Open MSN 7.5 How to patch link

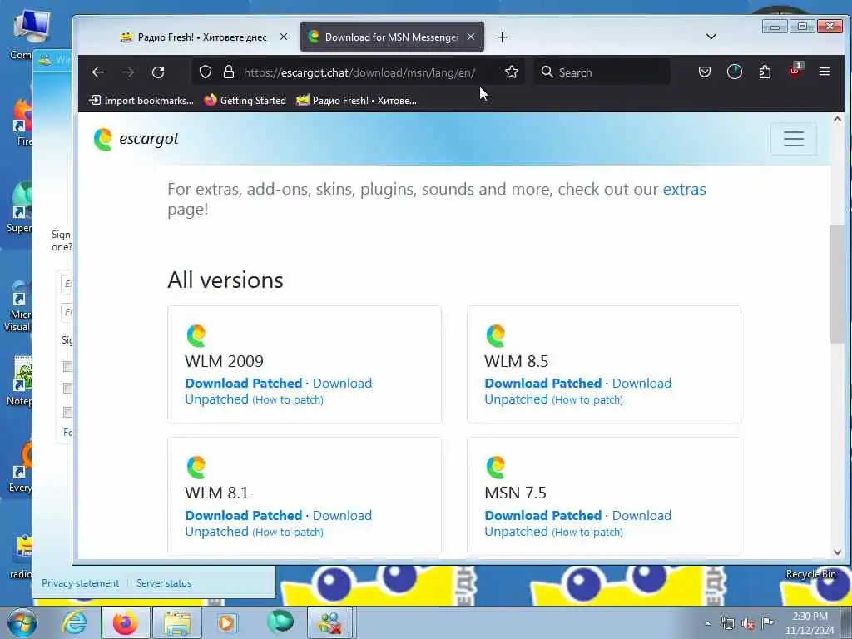(x=587, y=532)
